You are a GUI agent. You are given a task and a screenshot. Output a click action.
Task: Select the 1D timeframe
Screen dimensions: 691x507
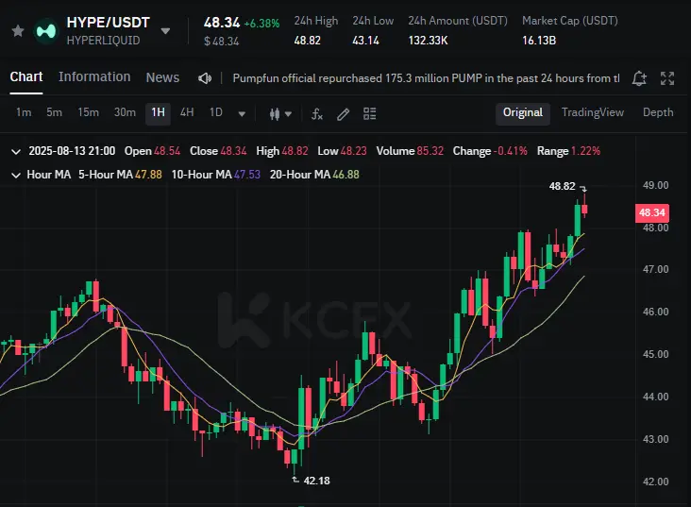[216, 113]
